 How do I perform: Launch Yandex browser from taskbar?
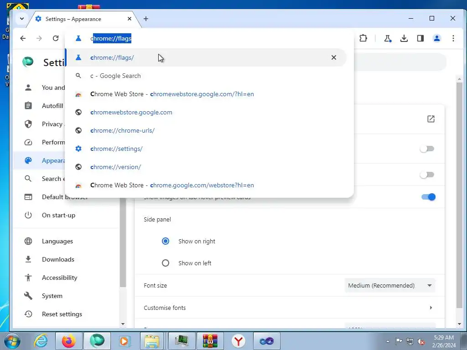pos(238,341)
